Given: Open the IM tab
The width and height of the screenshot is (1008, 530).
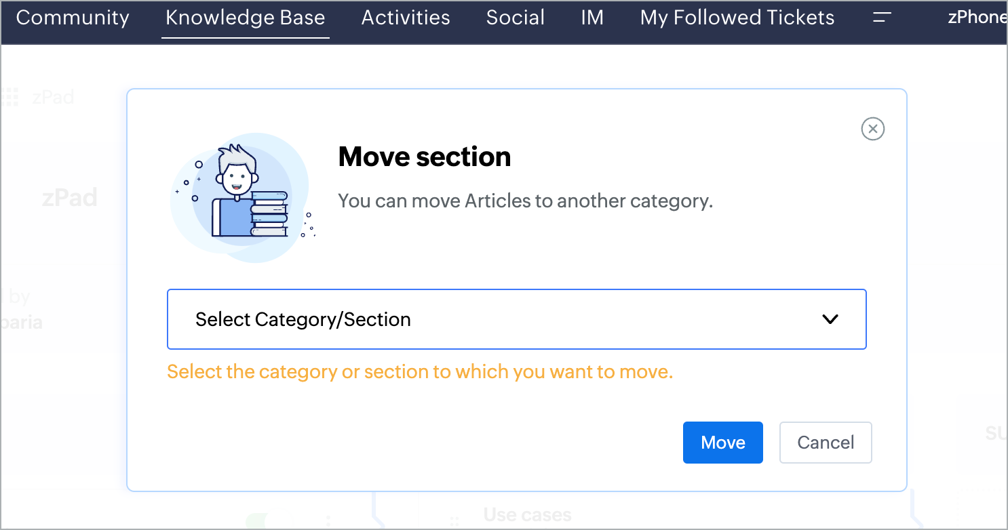Looking at the screenshot, I should pos(592,18).
